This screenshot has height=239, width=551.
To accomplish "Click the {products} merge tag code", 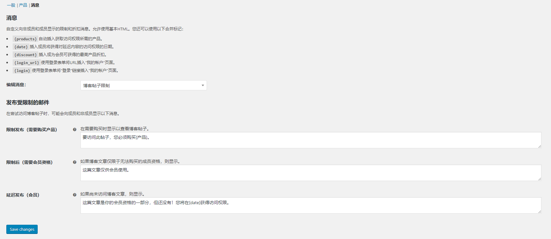I will tap(25, 39).
